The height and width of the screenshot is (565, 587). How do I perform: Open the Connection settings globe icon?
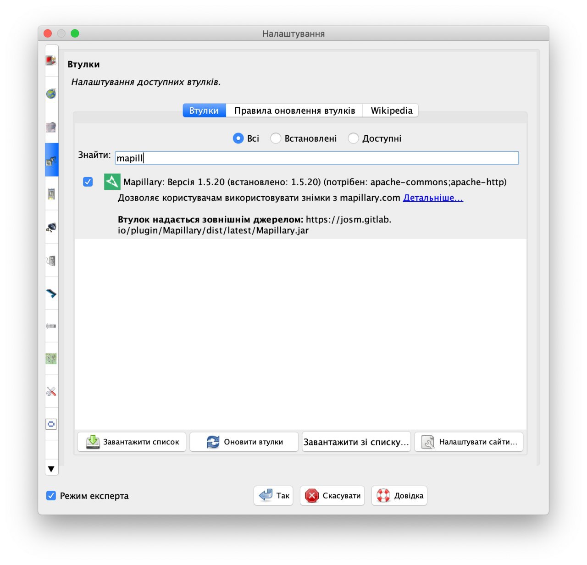51,94
